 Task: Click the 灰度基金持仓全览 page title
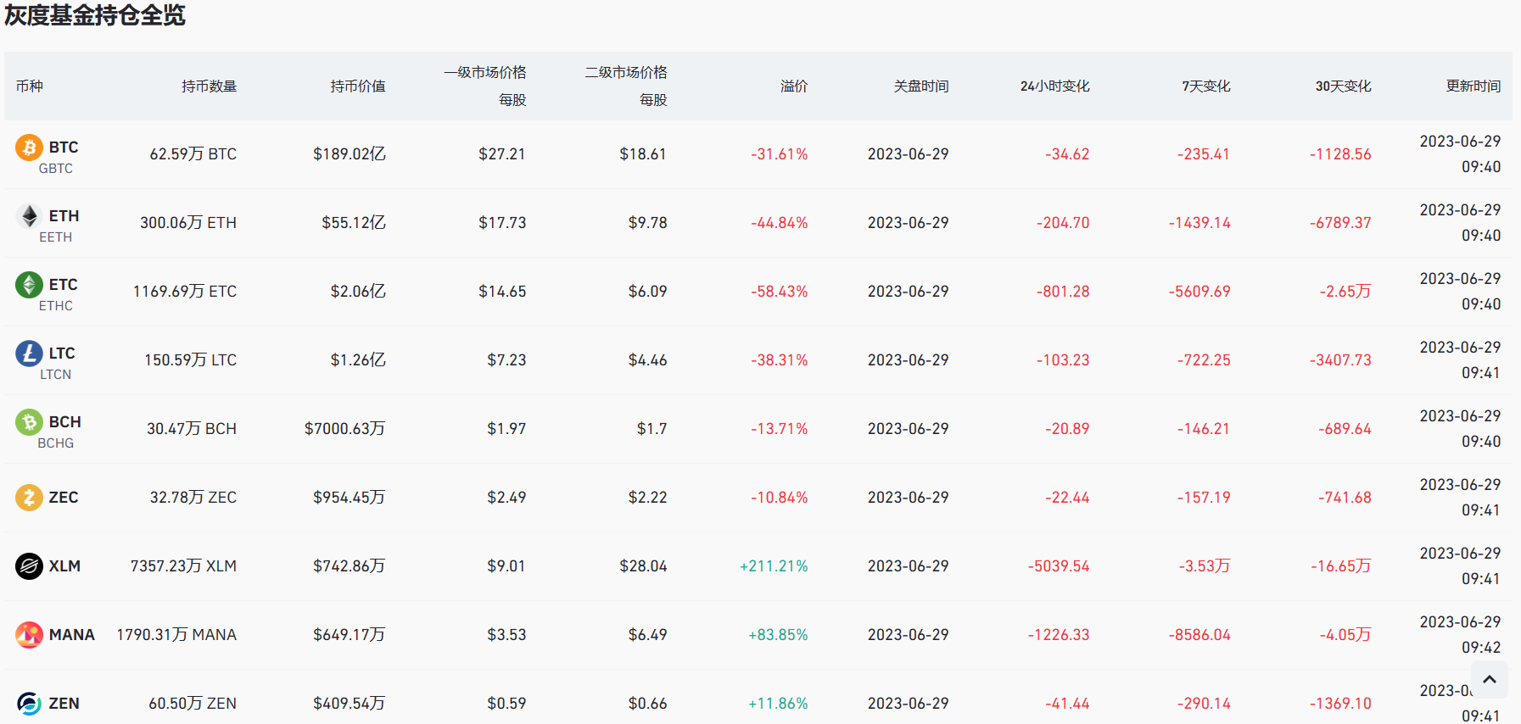pyautogui.click(x=95, y=15)
